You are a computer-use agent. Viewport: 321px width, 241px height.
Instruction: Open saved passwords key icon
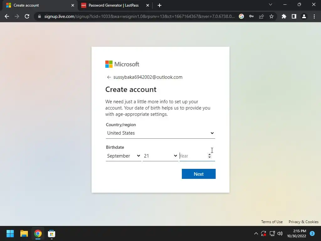251,16
